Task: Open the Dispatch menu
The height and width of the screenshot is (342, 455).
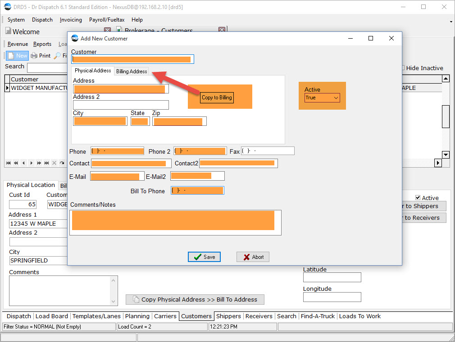Action: pyautogui.click(x=42, y=20)
